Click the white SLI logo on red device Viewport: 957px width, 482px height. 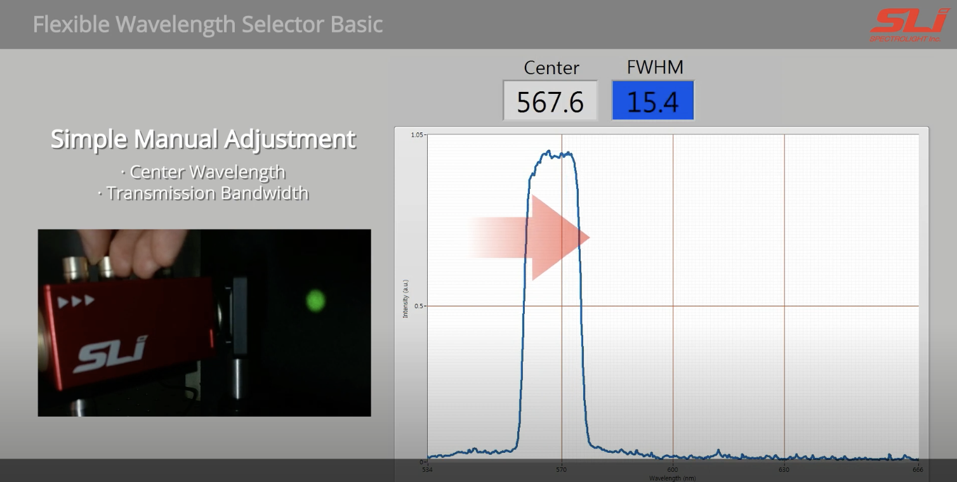click(110, 355)
